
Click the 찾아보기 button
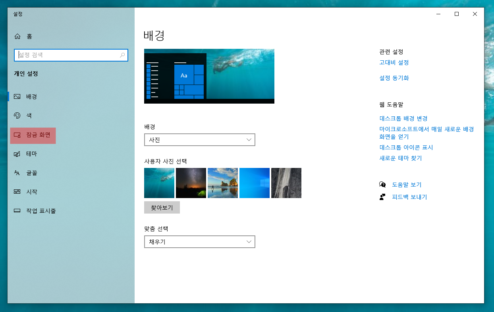pos(162,208)
